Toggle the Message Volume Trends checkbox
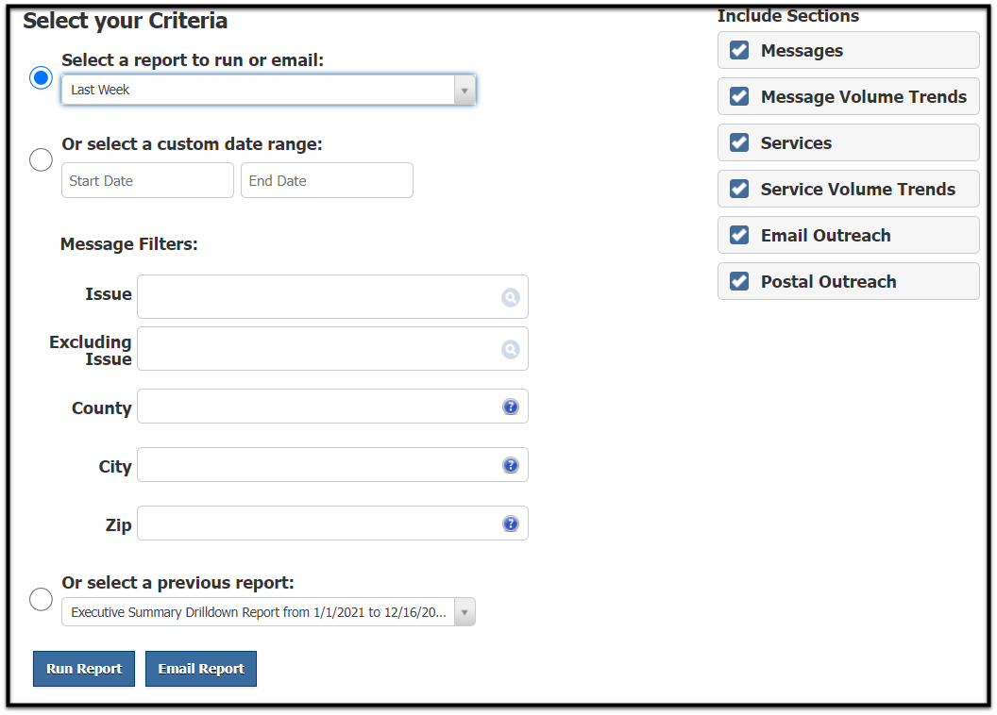Viewport: 997px width, 715px height. click(x=739, y=96)
